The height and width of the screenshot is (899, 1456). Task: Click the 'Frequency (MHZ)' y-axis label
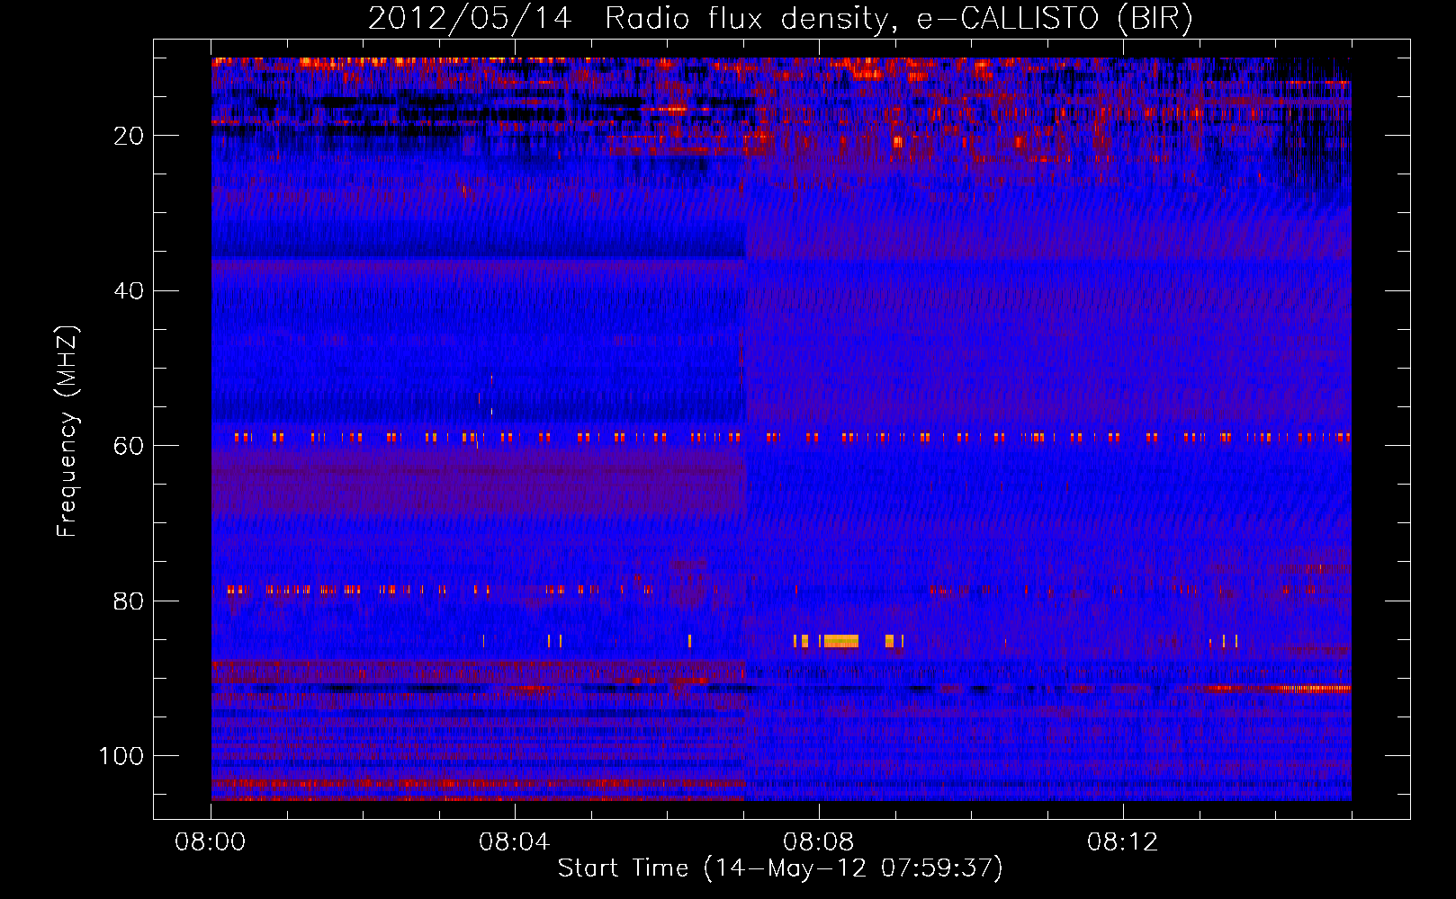(x=67, y=431)
